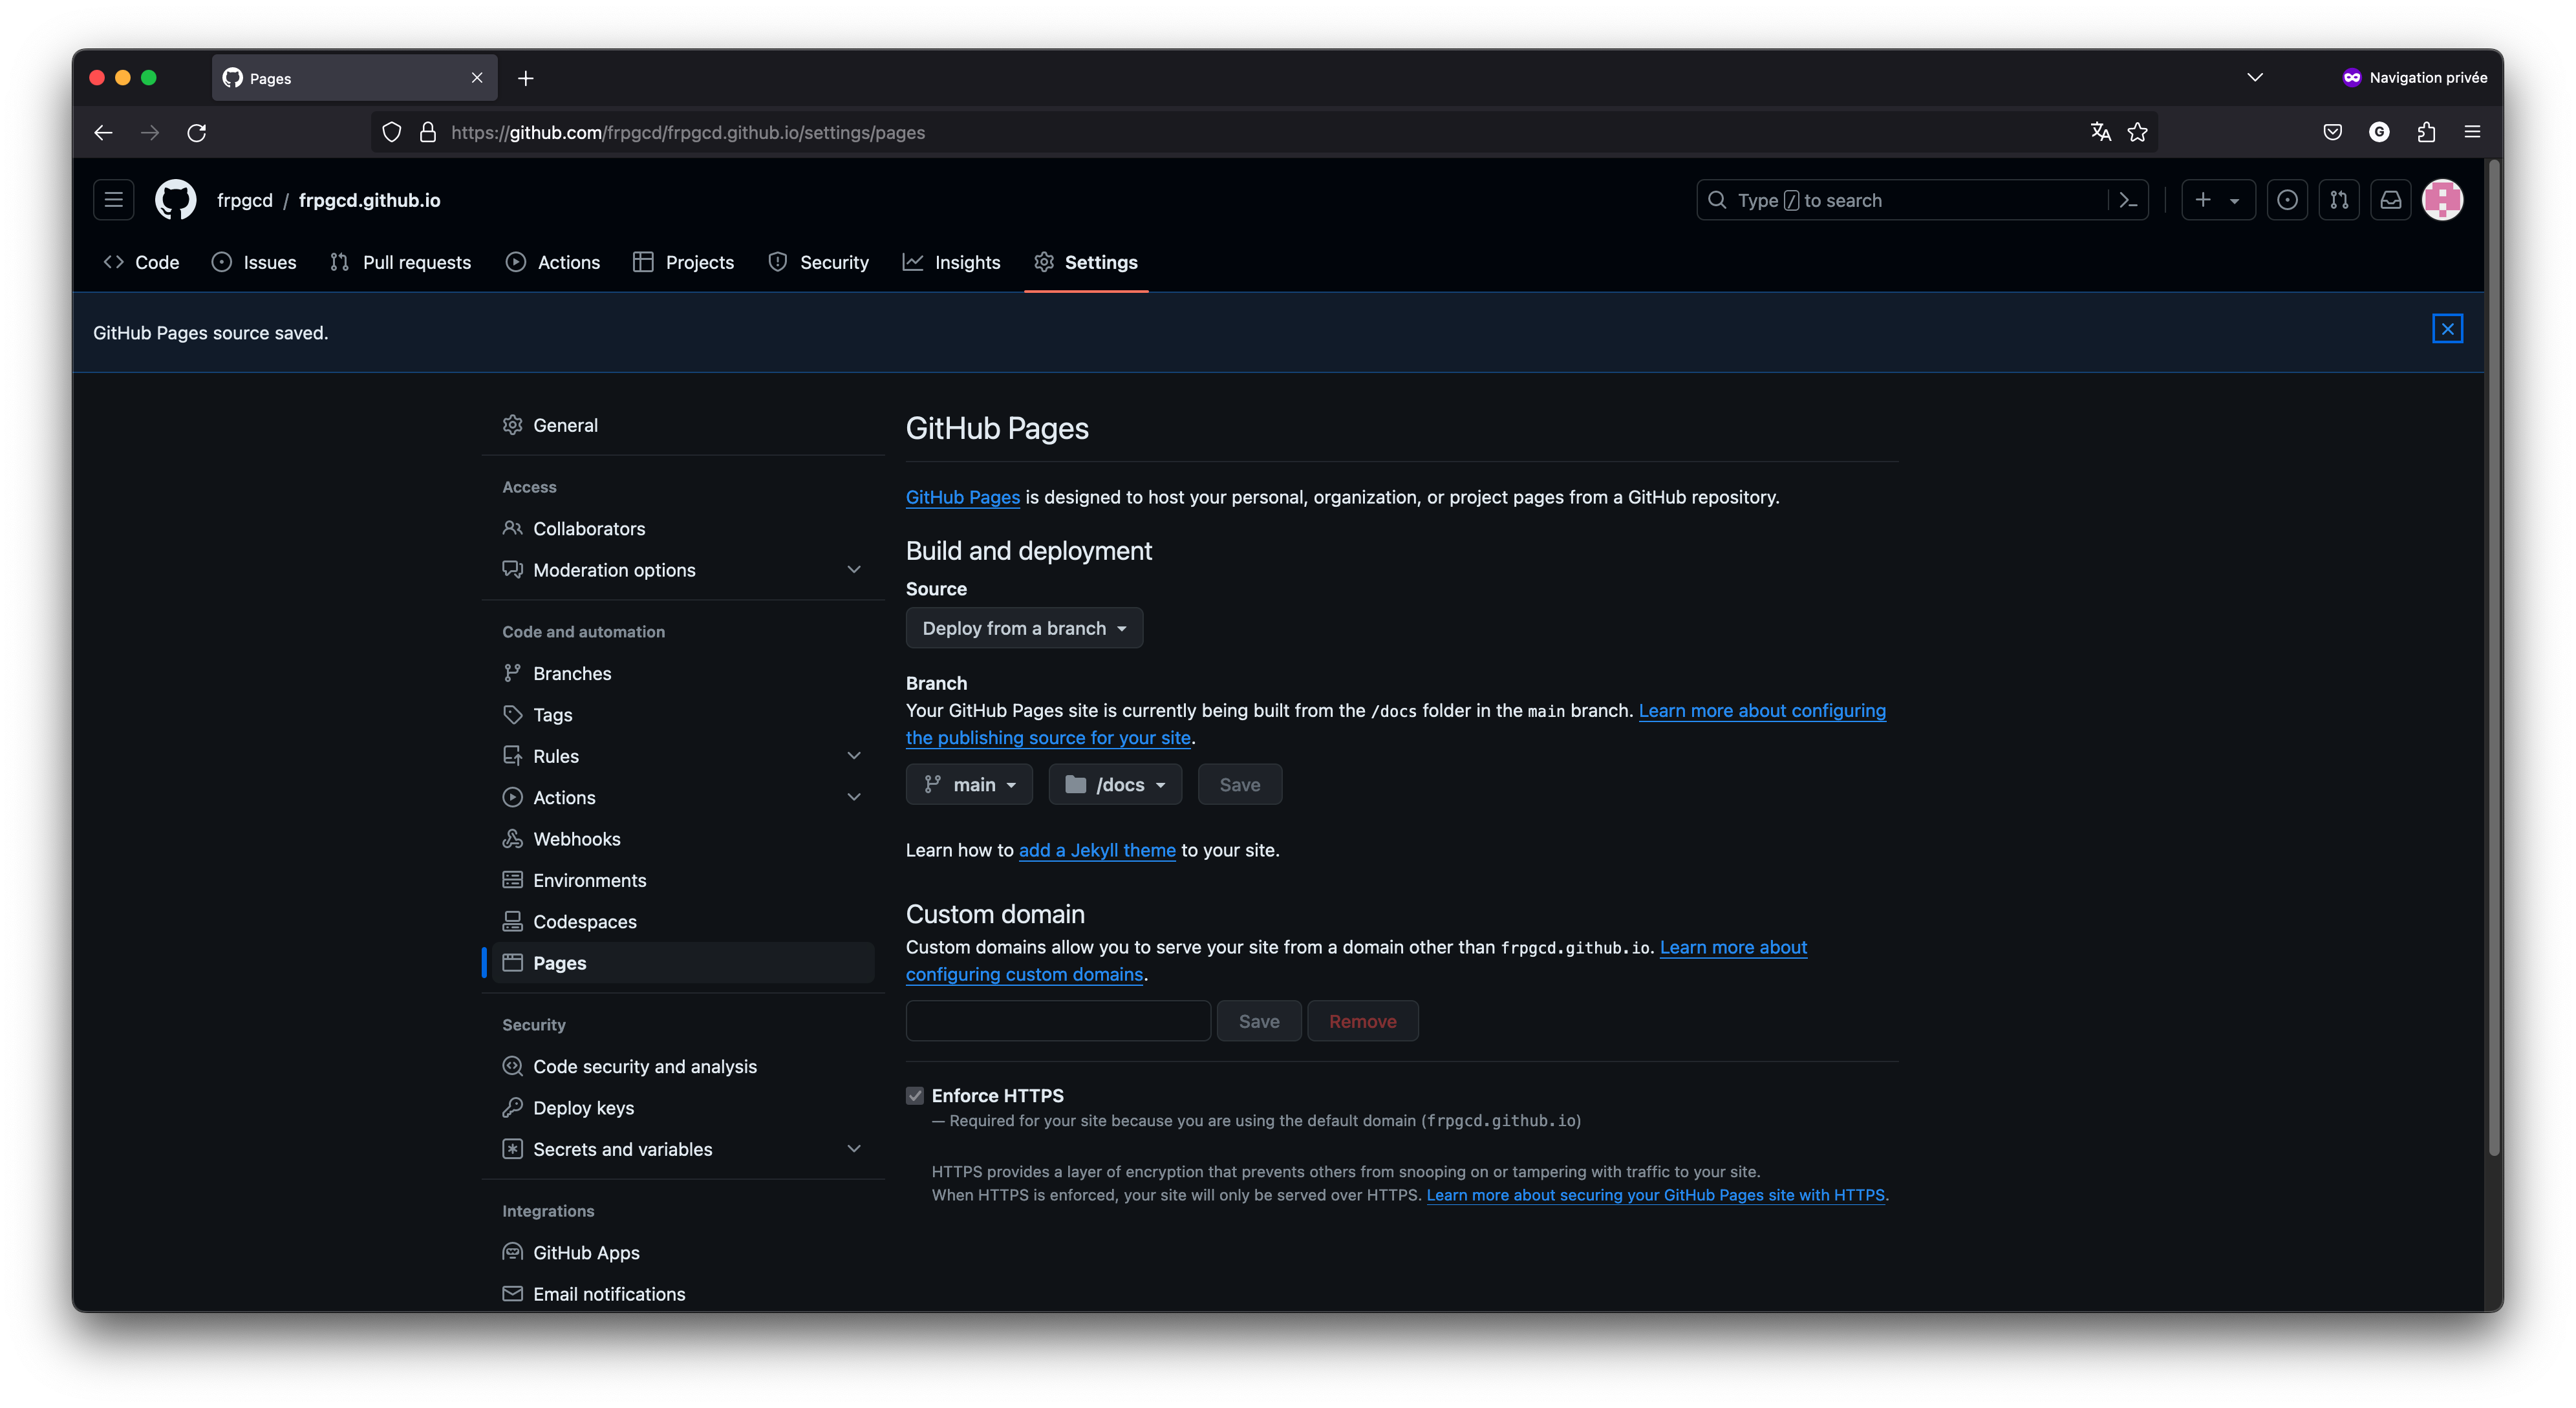Switch to the Issues tab
2576x1408 pixels.
click(254, 262)
